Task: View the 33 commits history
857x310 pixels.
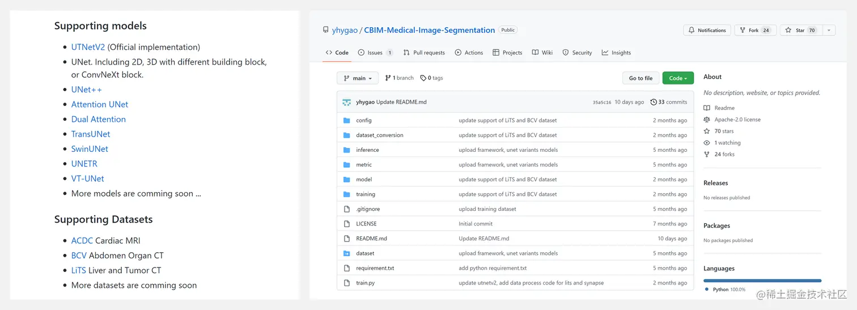Action: pos(669,102)
